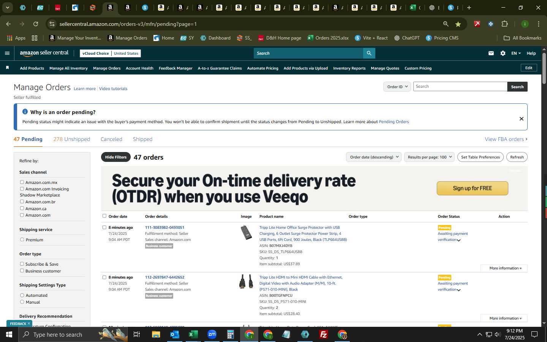Open FileZilla from the taskbar
Viewport: 547px width, 342px height.
tap(324, 334)
